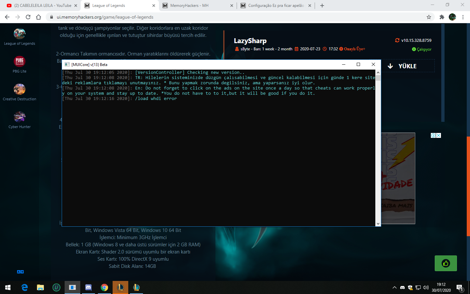The width and height of the screenshot is (470, 294).
Task: Open the Windows notification center
Action: tap(460, 287)
